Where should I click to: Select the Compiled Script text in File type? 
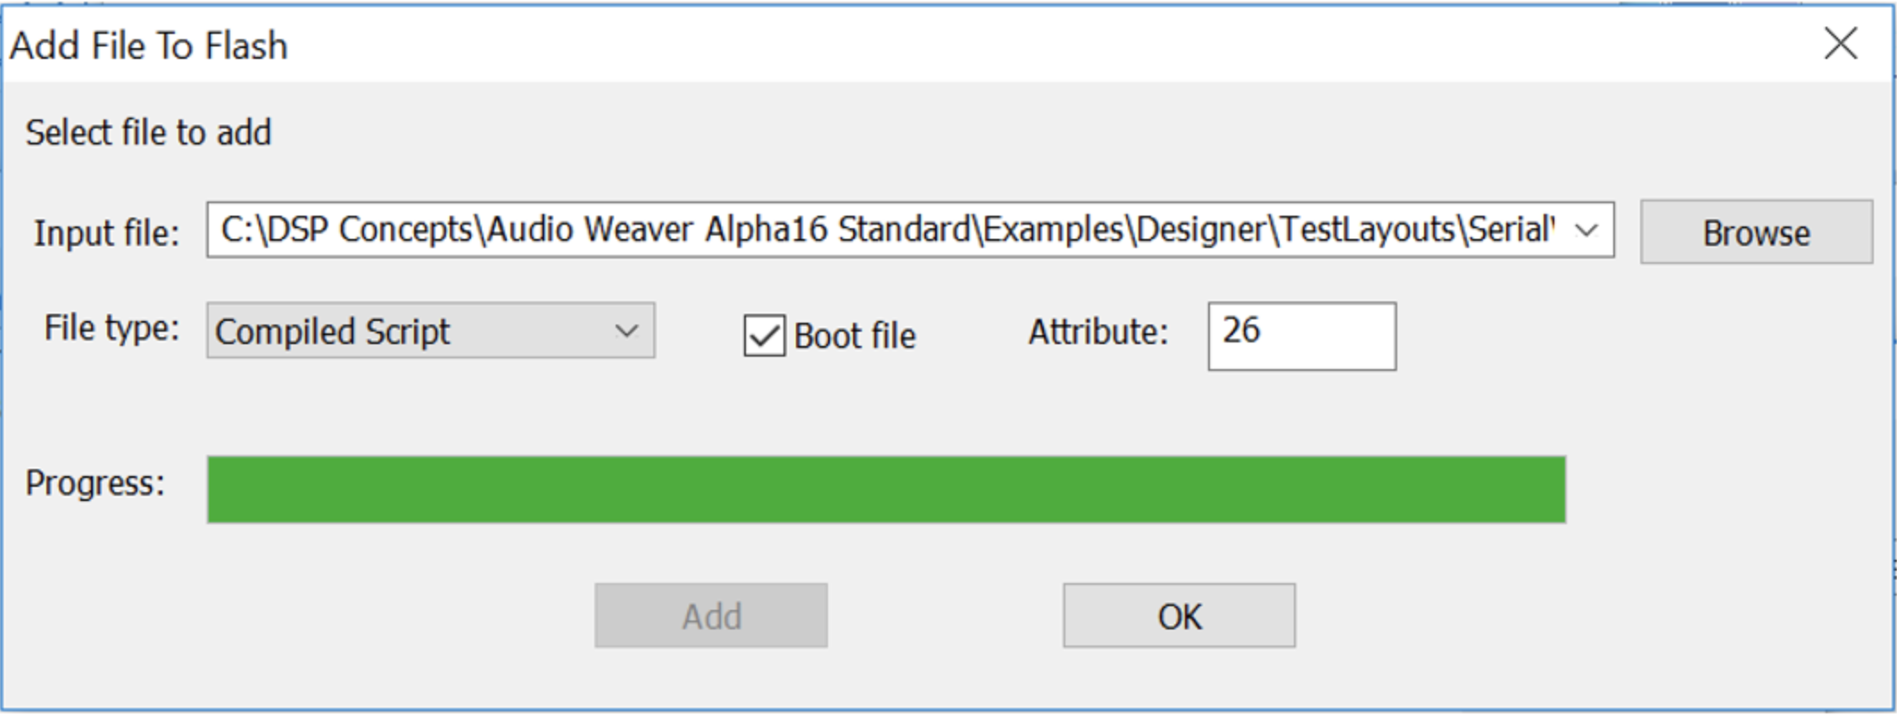(332, 332)
